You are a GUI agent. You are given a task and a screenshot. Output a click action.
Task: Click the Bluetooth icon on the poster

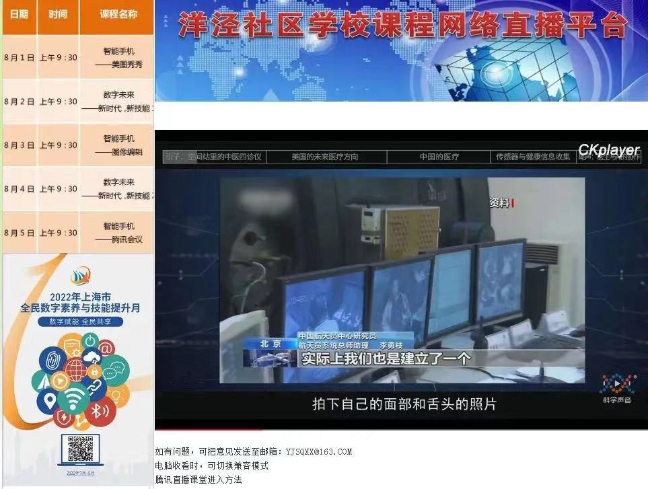[98, 410]
